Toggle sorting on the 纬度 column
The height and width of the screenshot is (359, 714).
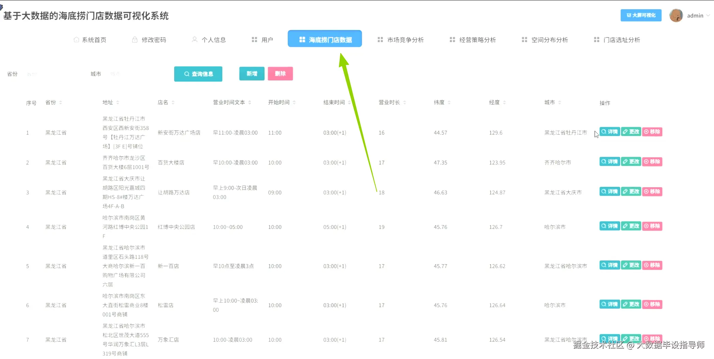(x=449, y=102)
